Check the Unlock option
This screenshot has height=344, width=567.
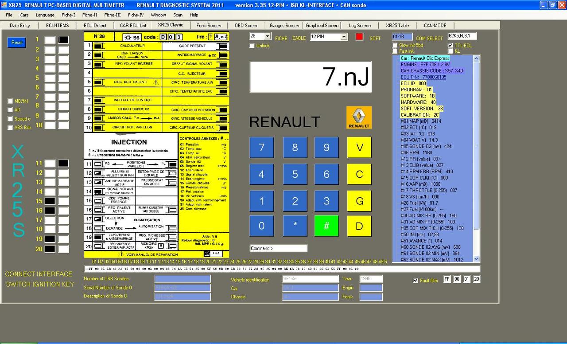pos(252,46)
